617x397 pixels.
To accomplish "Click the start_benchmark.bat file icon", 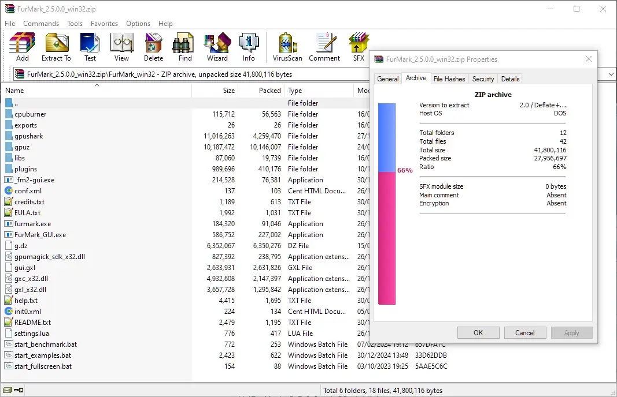I will pyautogui.click(x=9, y=344).
